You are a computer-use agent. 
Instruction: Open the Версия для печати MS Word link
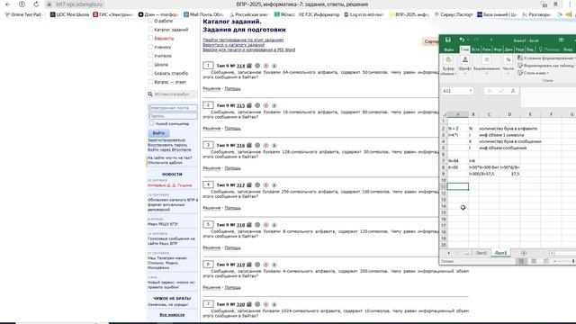click(x=249, y=49)
